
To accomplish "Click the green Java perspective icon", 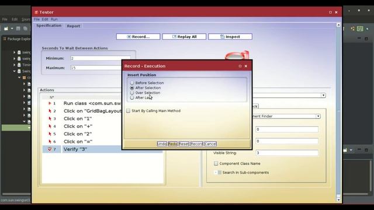I will (x=360, y=29).
